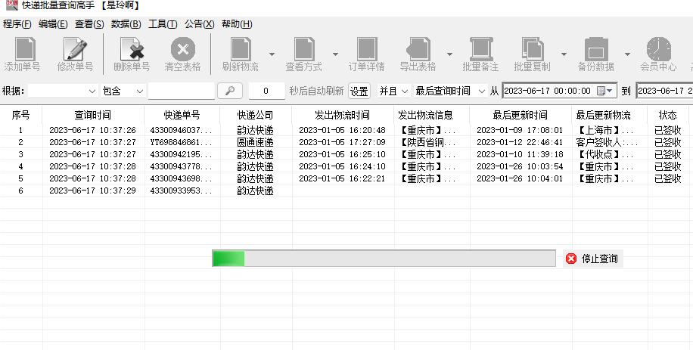Sort by 查询时间 column header
Screen dimensions: 693x350
pos(93,115)
